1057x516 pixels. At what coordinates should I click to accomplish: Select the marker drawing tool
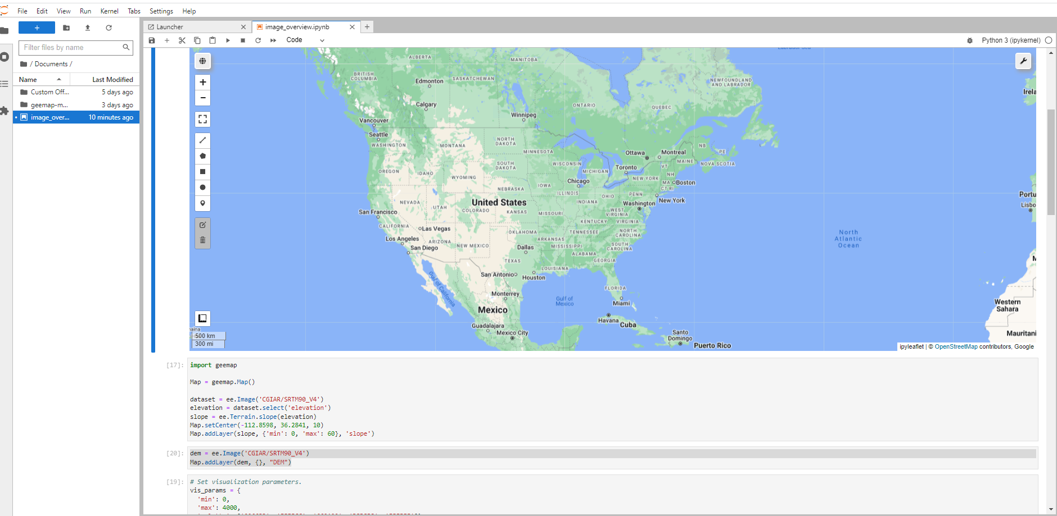pos(202,203)
